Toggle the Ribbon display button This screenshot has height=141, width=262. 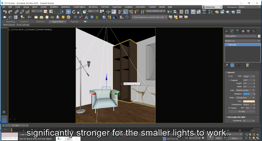tap(193, 12)
